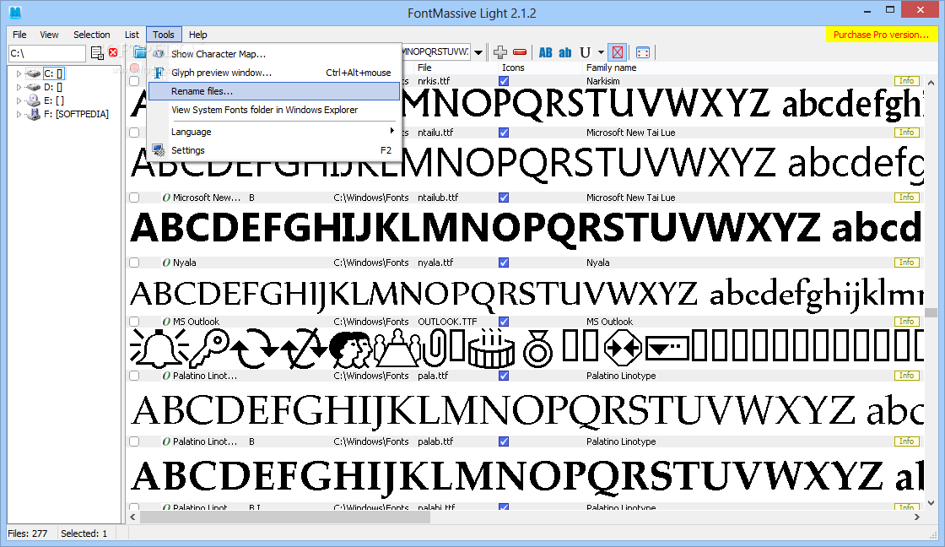Click the OpenType icon of Palatino Linotype regular
The width and height of the screenshot is (945, 547).
[166, 375]
